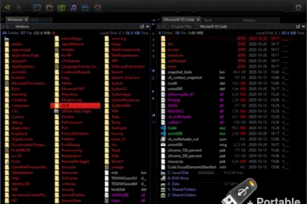Go forward with the right arrow icon
Viewport: 307px width, 204px height.
click(x=19, y=8)
